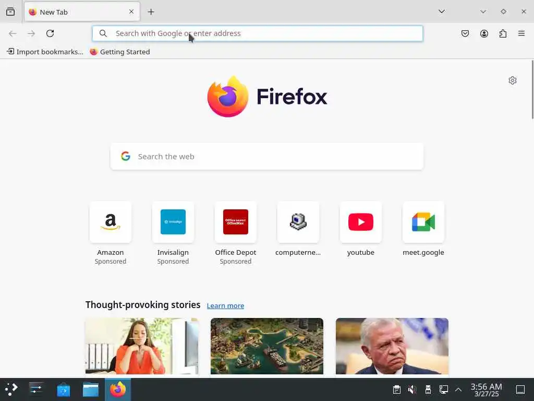Focus the Search with Google address field
This screenshot has height=401, width=534.
(x=258, y=33)
